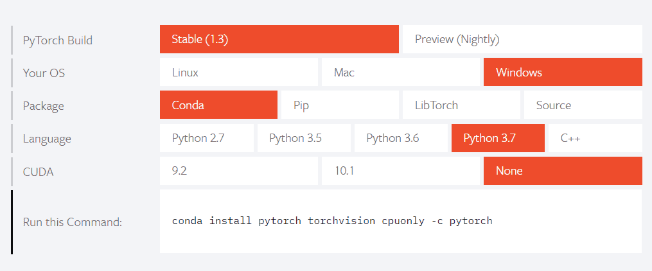Click the PyTorch Build row label
Image resolution: width=652 pixels, height=271 pixels.
(x=58, y=40)
